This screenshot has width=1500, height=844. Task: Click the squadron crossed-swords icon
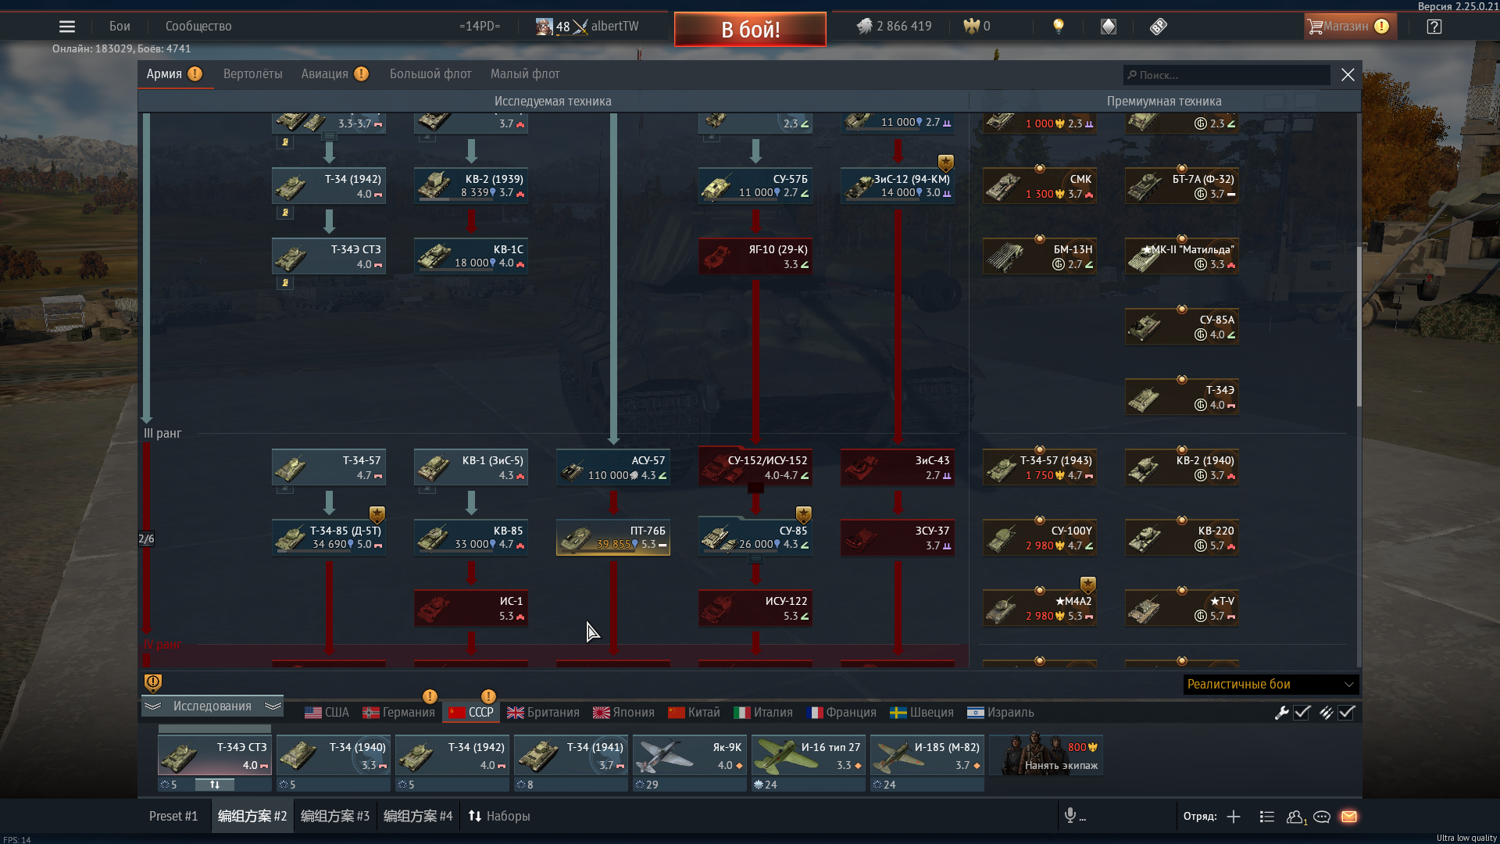click(x=580, y=27)
